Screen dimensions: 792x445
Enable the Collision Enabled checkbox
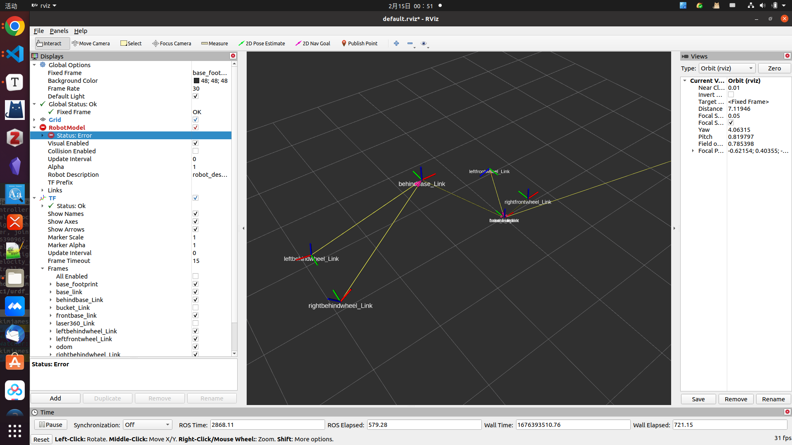tap(196, 151)
